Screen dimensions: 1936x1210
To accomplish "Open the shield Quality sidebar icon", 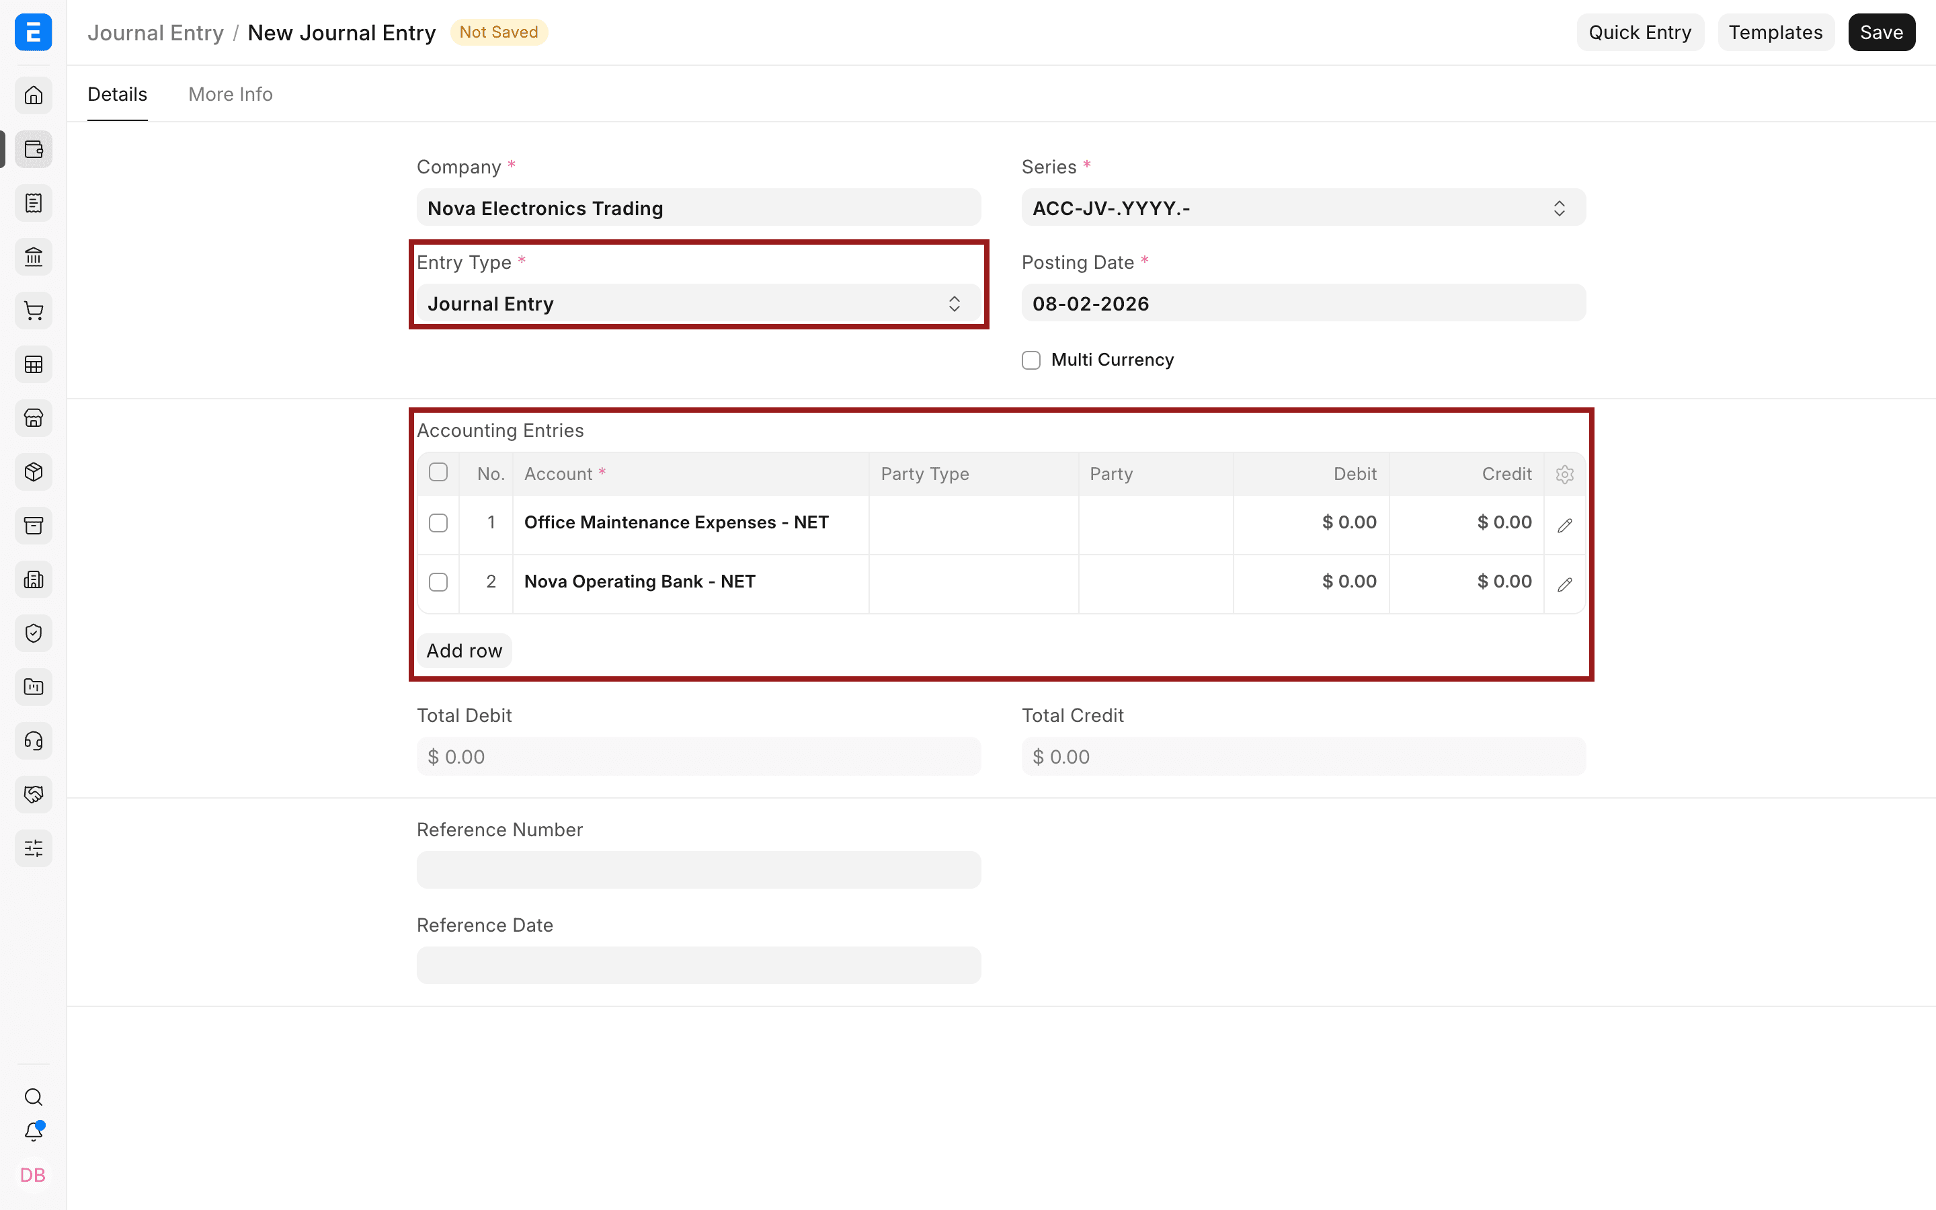I will point(34,633).
